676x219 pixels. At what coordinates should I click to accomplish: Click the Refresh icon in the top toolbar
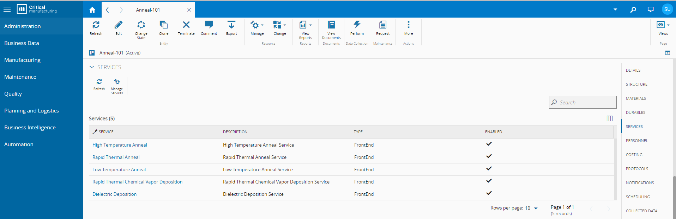(96, 25)
